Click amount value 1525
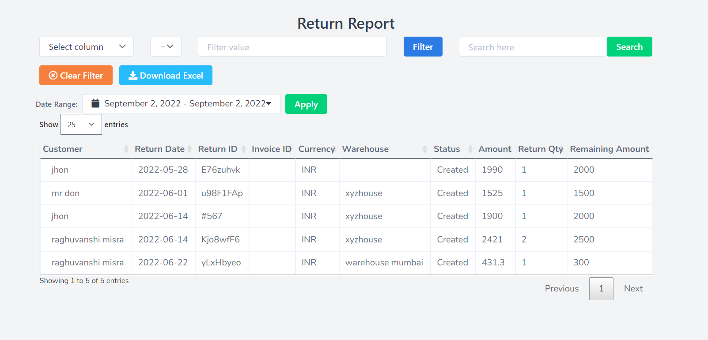The height and width of the screenshot is (340, 708). click(492, 193)
